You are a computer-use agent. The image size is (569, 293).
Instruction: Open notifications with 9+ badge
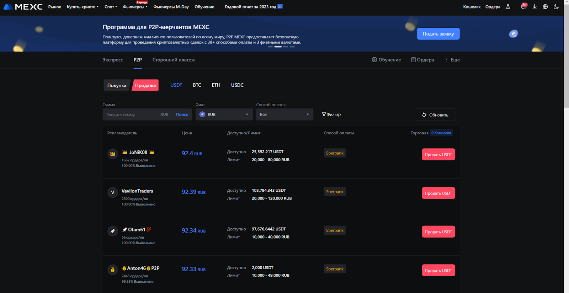(523, 6)
